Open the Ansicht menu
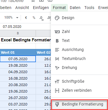Screen dimensions: 108x110 (x=22, y=8)
